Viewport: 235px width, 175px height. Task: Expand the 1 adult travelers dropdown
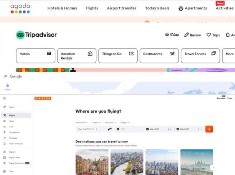[x=96, y=122]
